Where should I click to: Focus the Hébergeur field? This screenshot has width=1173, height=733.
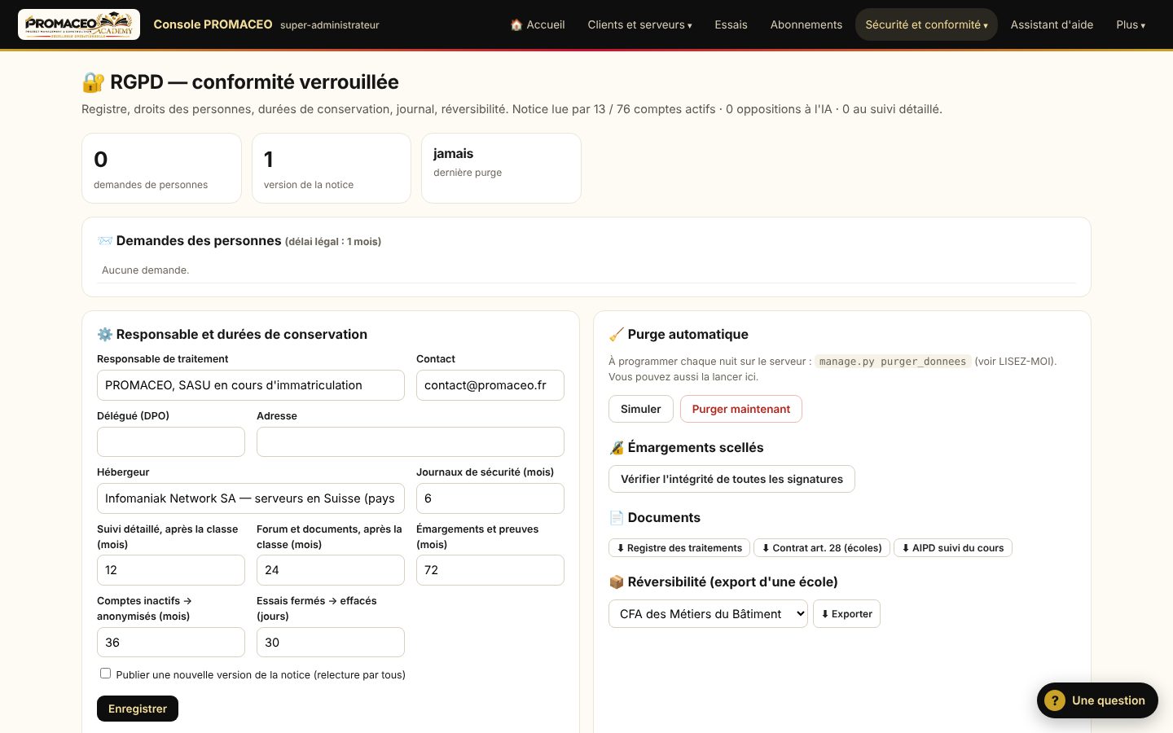251,498
